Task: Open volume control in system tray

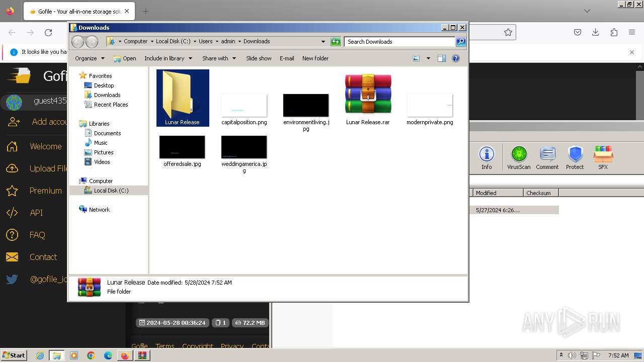Action: [x=572, y=355]
